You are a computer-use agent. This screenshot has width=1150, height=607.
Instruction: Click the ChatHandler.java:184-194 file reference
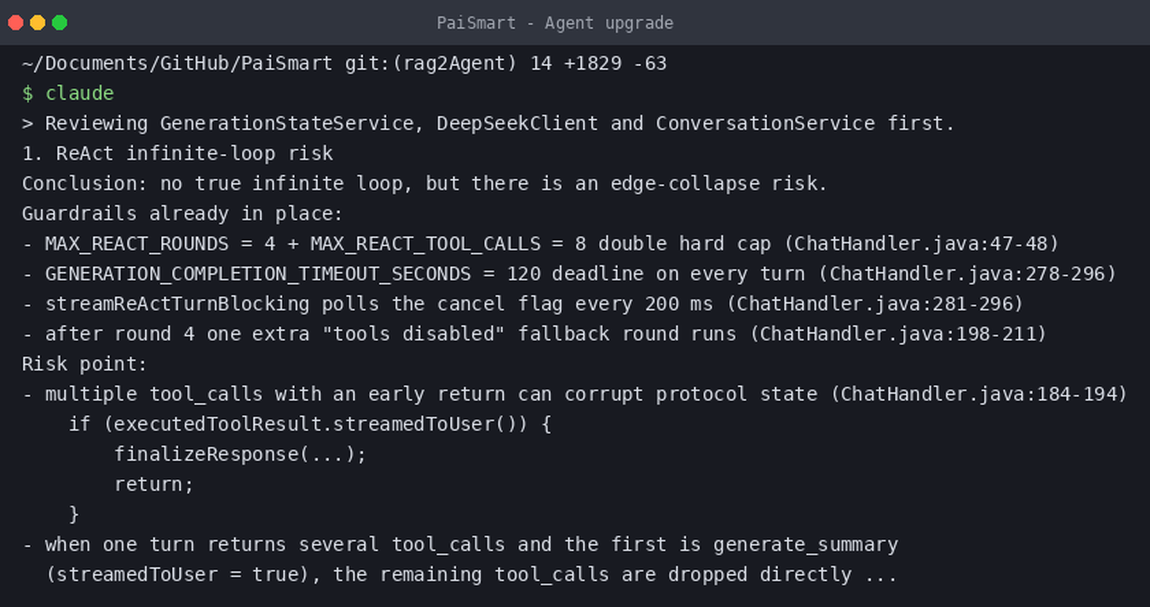click(979, 394)
